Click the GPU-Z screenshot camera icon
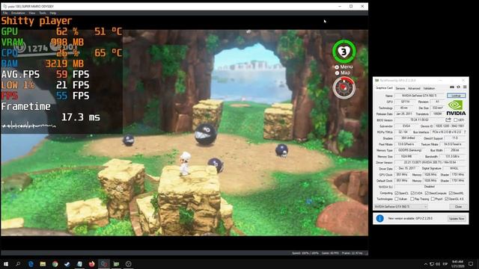The image size is (479, 269). pyautogui.click(x=452, y=87)
